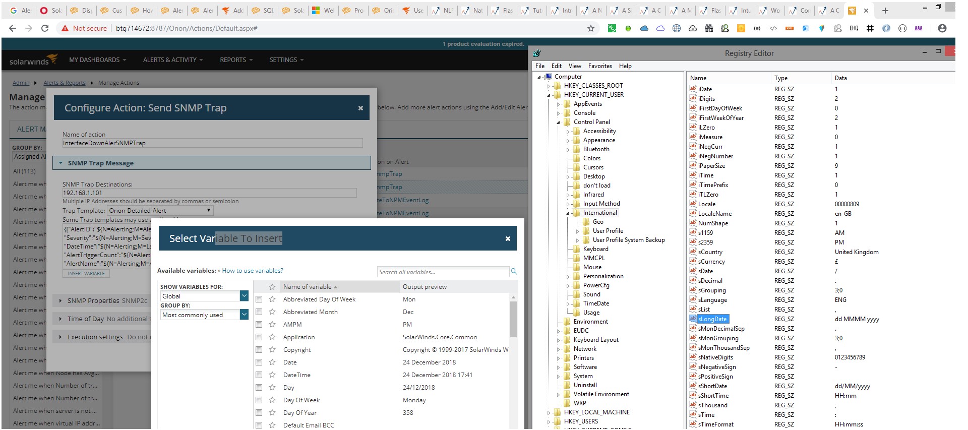Open the Registry Editor File menu
Viewport: 968px width, 430px height.
pos(540,66)
